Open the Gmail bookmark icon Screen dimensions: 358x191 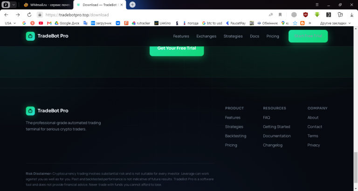pyautogui.click(x=49, y=23)
